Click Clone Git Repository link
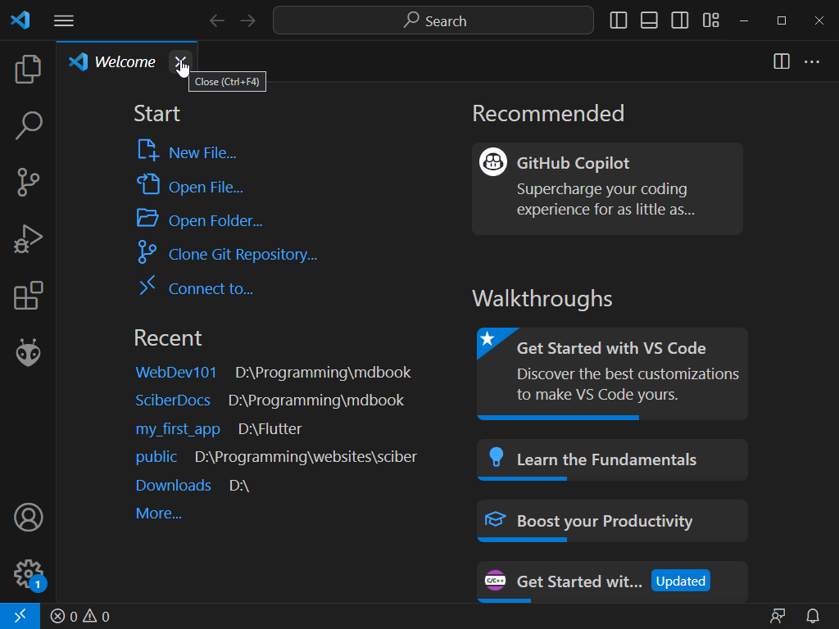 (243, 255)
